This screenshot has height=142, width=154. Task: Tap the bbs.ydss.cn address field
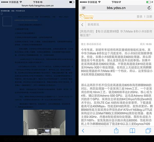(116, 8)
